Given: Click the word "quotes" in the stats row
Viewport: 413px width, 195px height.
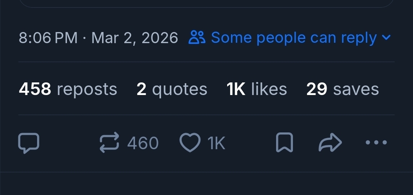Looking at the screenshot, I should pyautogui.click(x=179, y=89).
